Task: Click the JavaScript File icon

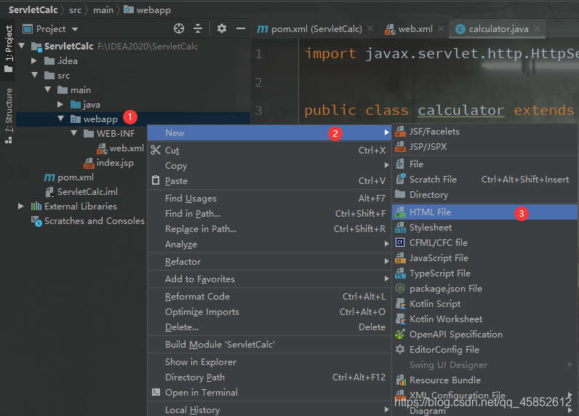Action: 400,258
